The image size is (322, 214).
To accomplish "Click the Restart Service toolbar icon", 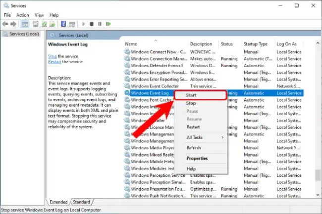I will (108, 24).
